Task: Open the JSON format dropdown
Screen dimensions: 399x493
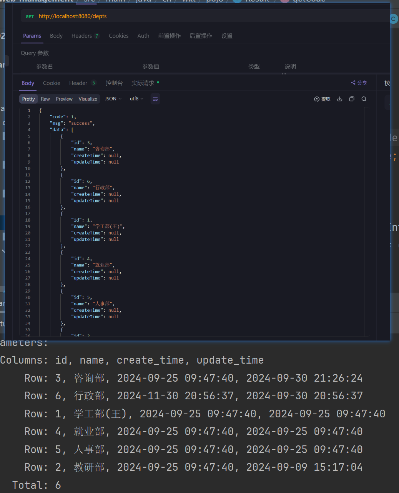Action: 113,99
